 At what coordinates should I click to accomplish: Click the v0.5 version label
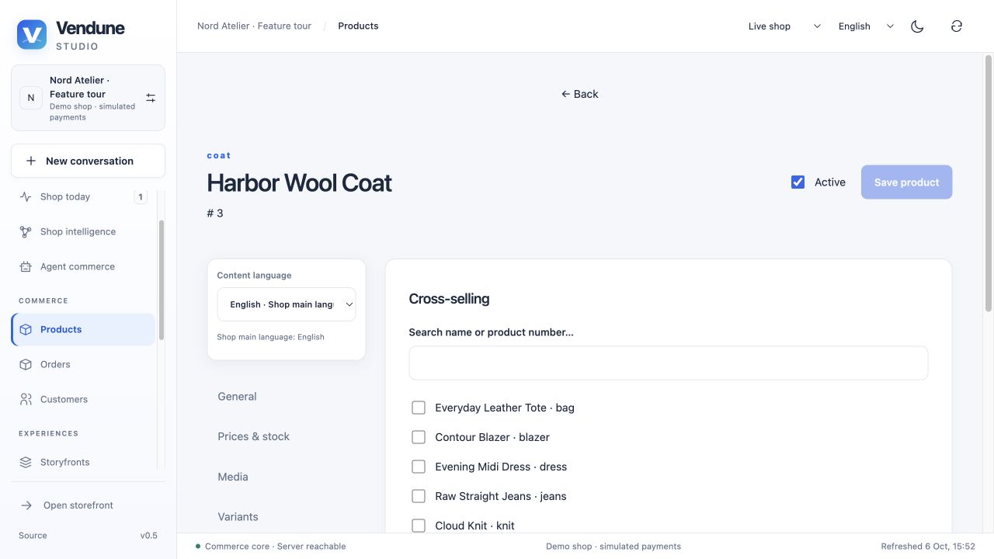click(x=148, y=536)
